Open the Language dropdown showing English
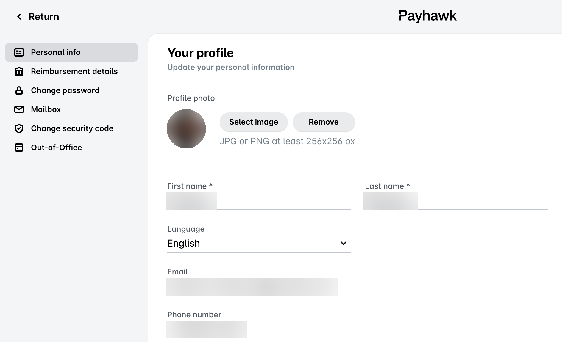 259,243
